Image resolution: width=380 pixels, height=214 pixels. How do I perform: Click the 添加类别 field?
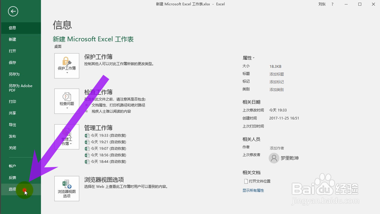tap(277, 90)
